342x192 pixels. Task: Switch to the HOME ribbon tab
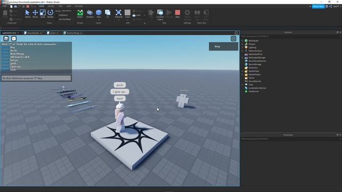pos(41,6)
